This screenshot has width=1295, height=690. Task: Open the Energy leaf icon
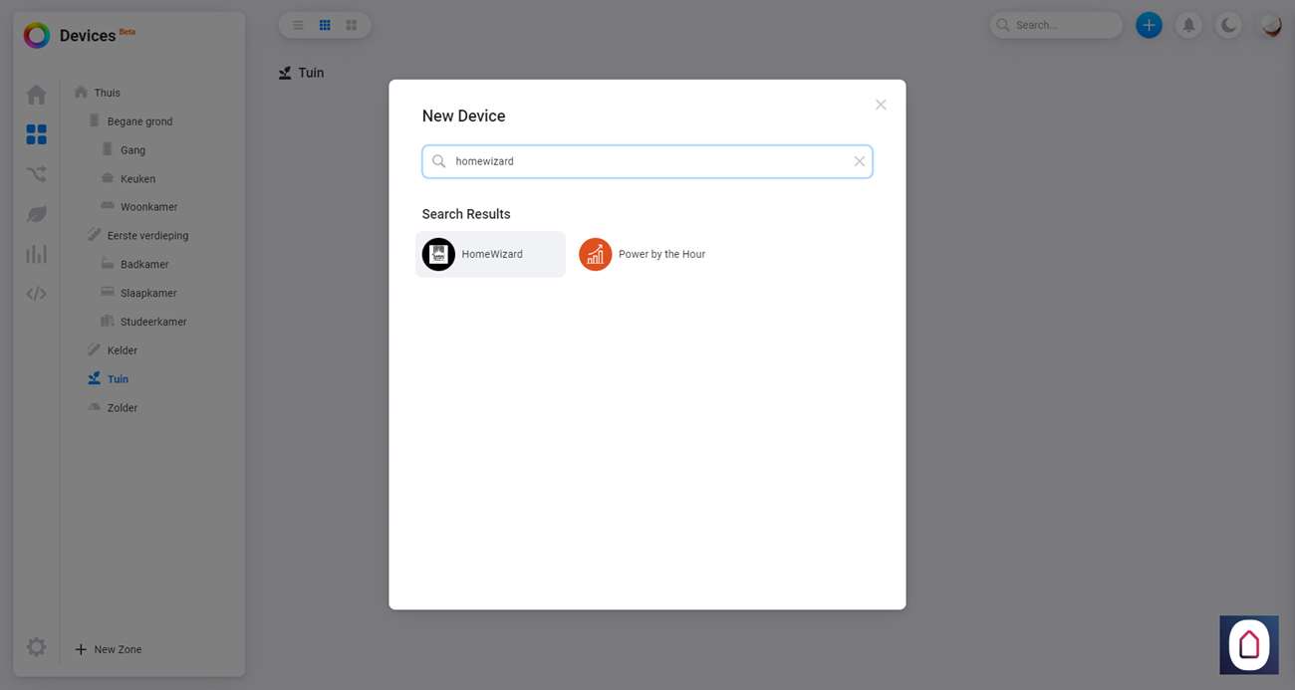pyautogui.click(x=37, y=214)
